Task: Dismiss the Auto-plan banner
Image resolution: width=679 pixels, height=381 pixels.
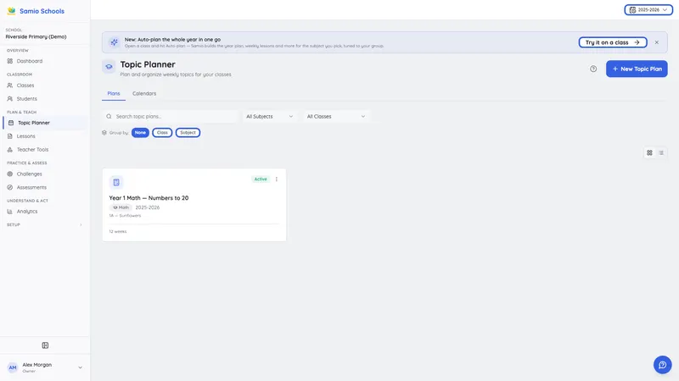Action: (x=657, y=42)
